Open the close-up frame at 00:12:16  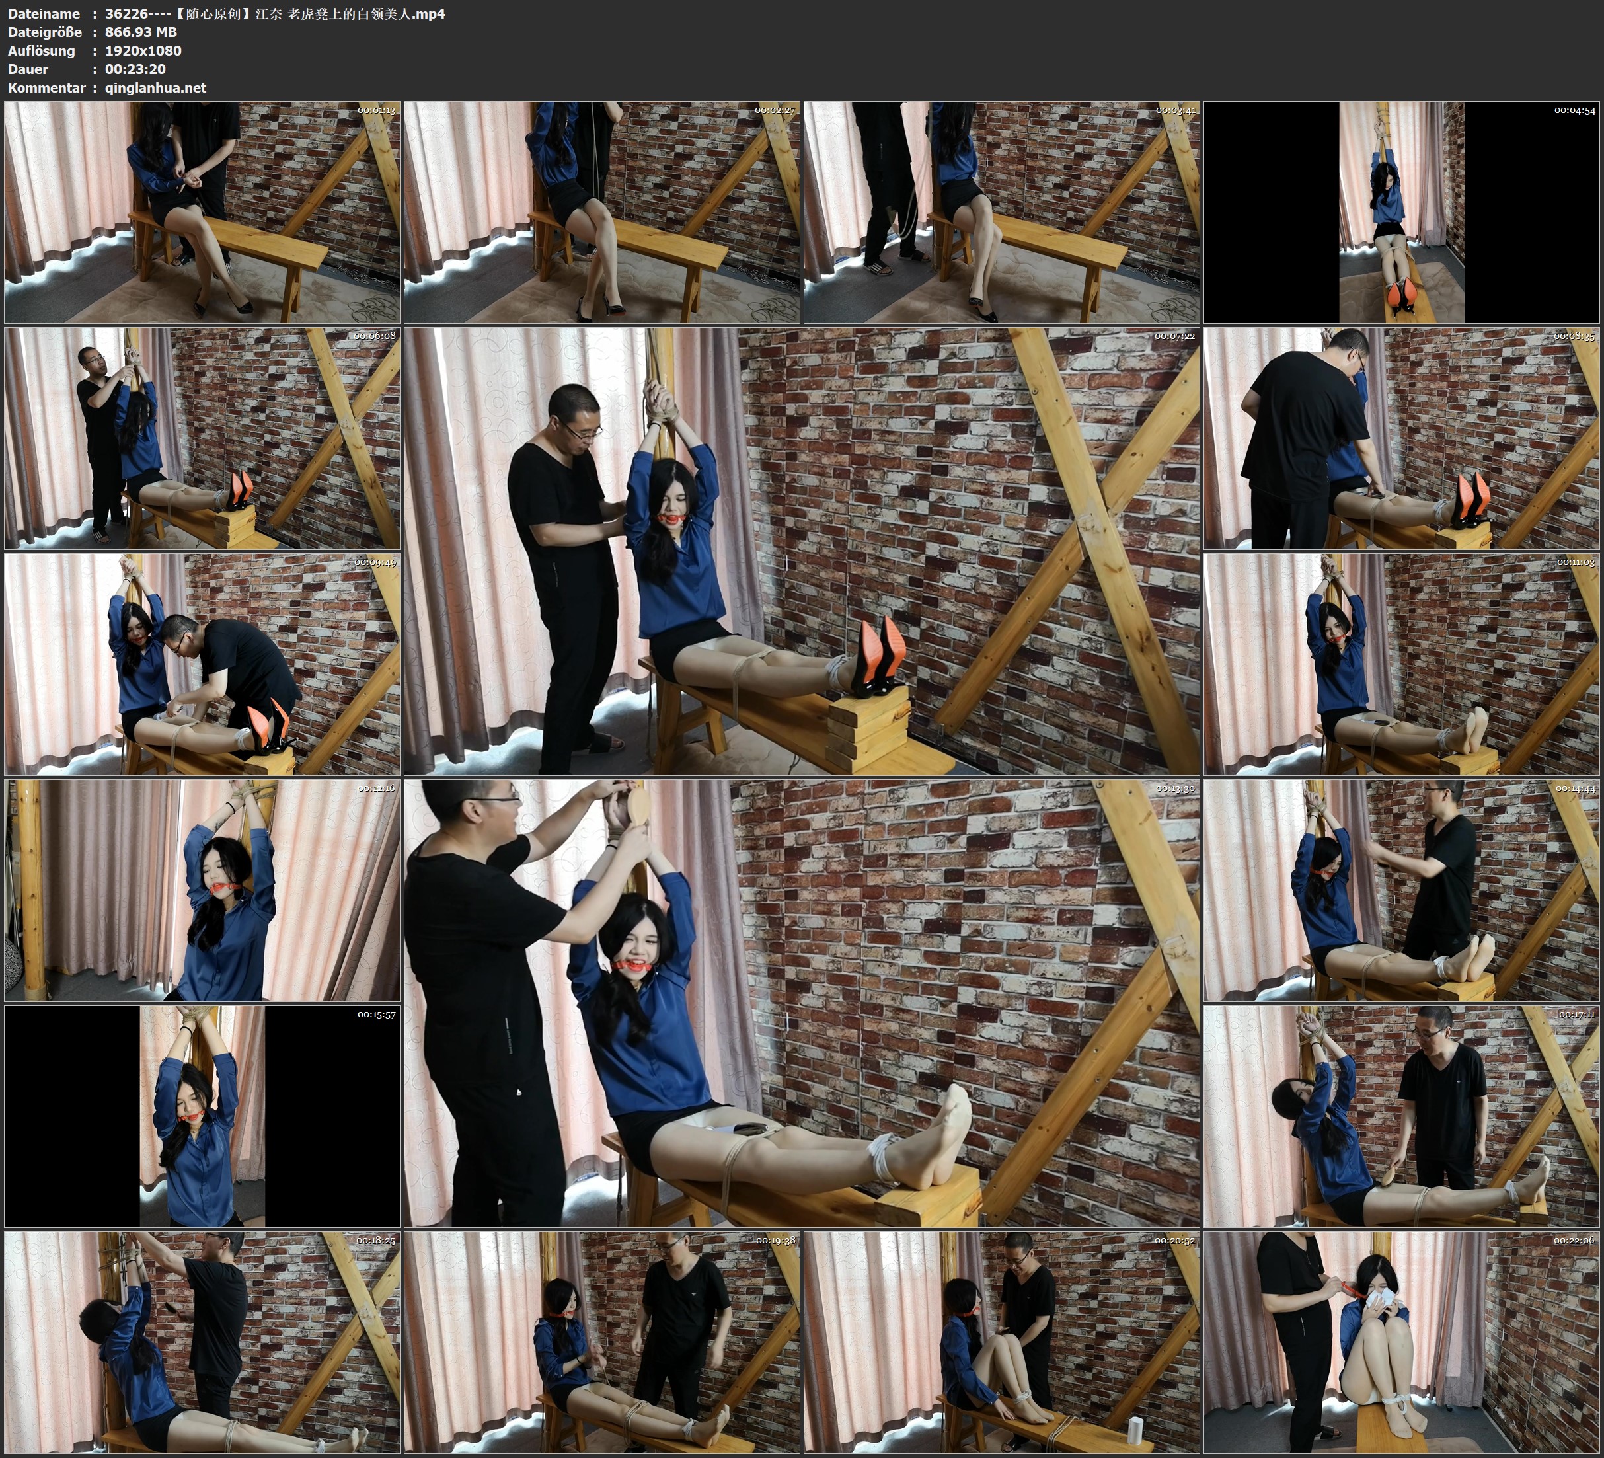[x=202, y=890]
